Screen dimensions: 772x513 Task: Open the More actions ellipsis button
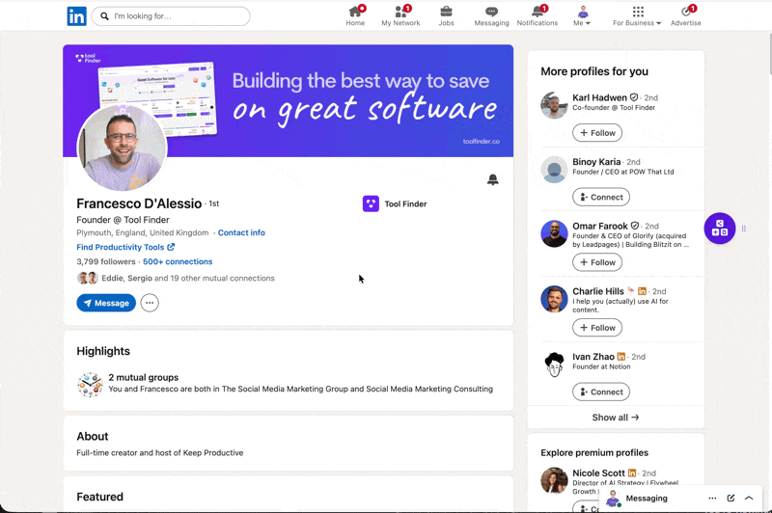pos(150,303)
